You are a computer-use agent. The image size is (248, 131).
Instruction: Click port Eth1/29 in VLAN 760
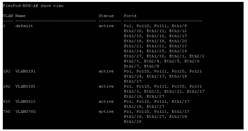(x=133, y=122)
